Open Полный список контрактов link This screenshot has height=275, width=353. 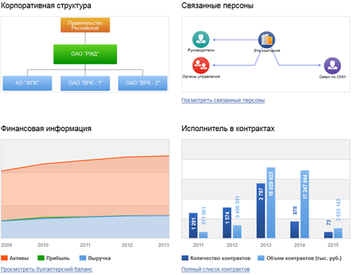tap(215, 269)
